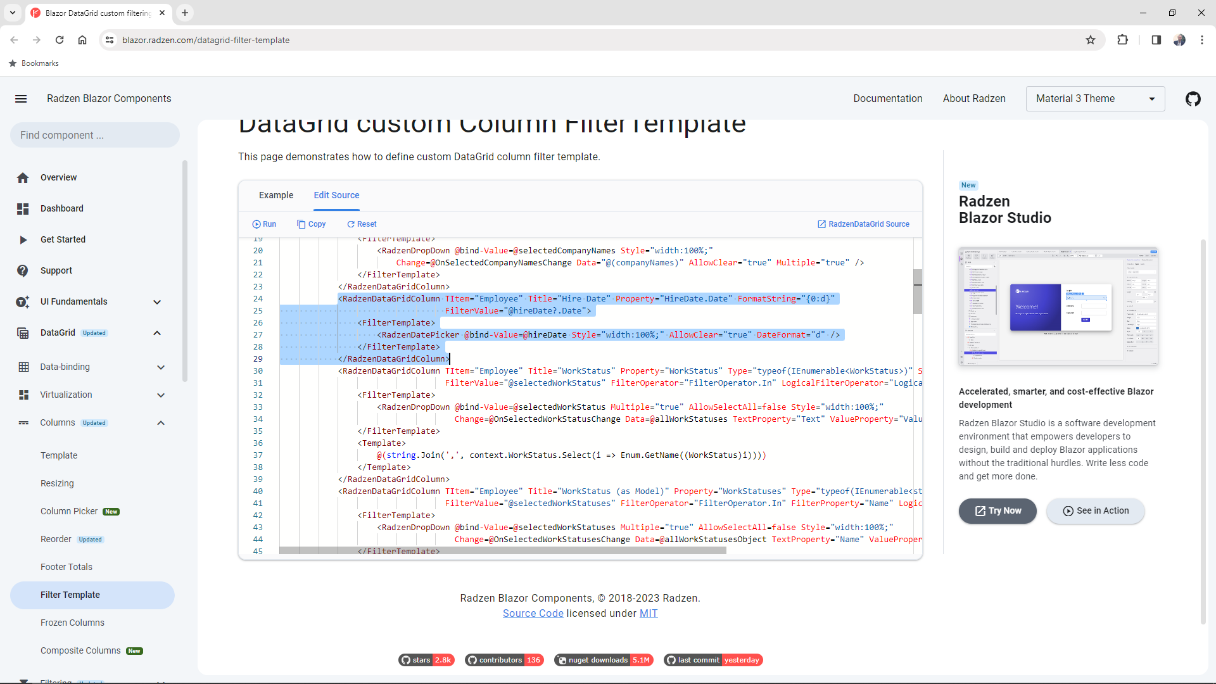This screenshot has height=684, width=1216.
Task: Open the RadzenDataGrid Source link
Action: [863, 224]
